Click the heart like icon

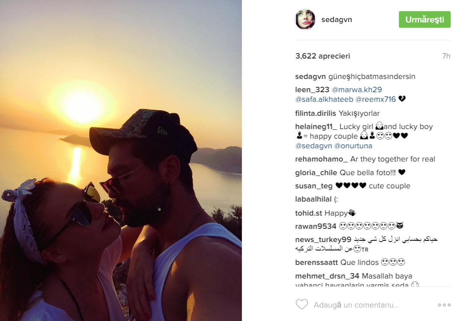[x=302, y=305]
